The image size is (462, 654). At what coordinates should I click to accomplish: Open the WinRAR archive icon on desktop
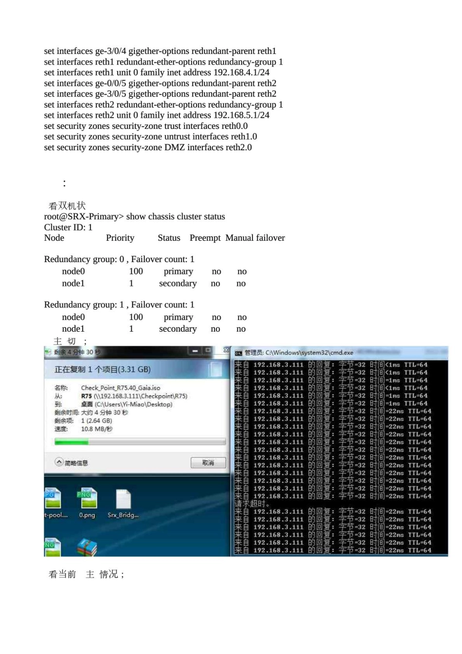coord(87,547)
